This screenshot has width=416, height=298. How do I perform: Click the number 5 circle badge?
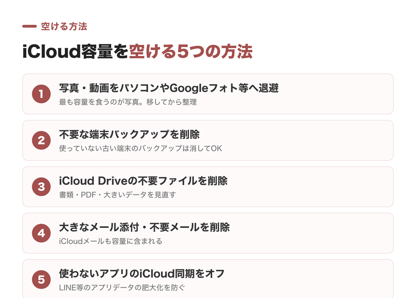[x=41, y=280]
